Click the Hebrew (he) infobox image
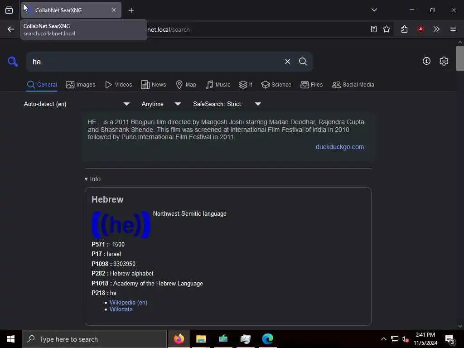464x348 pixels. pyautogui.click(x=121, y=225)
